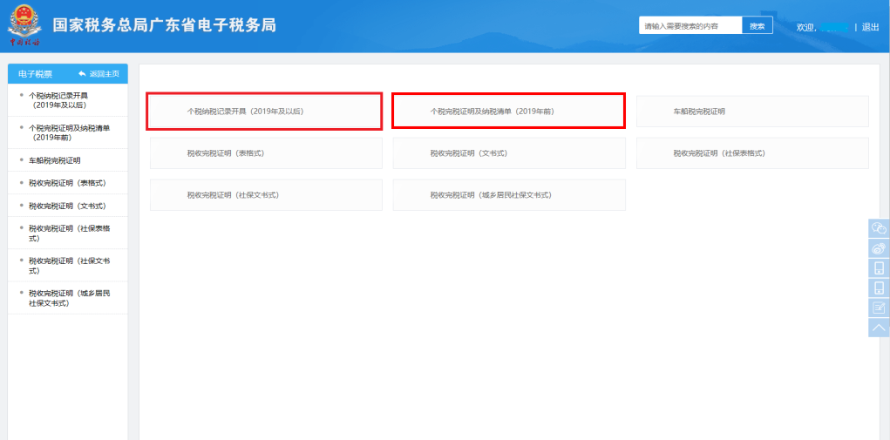Open 税收完税证明（文书式）tile in main panel
890x440 pixels.
tap(508, 153)
